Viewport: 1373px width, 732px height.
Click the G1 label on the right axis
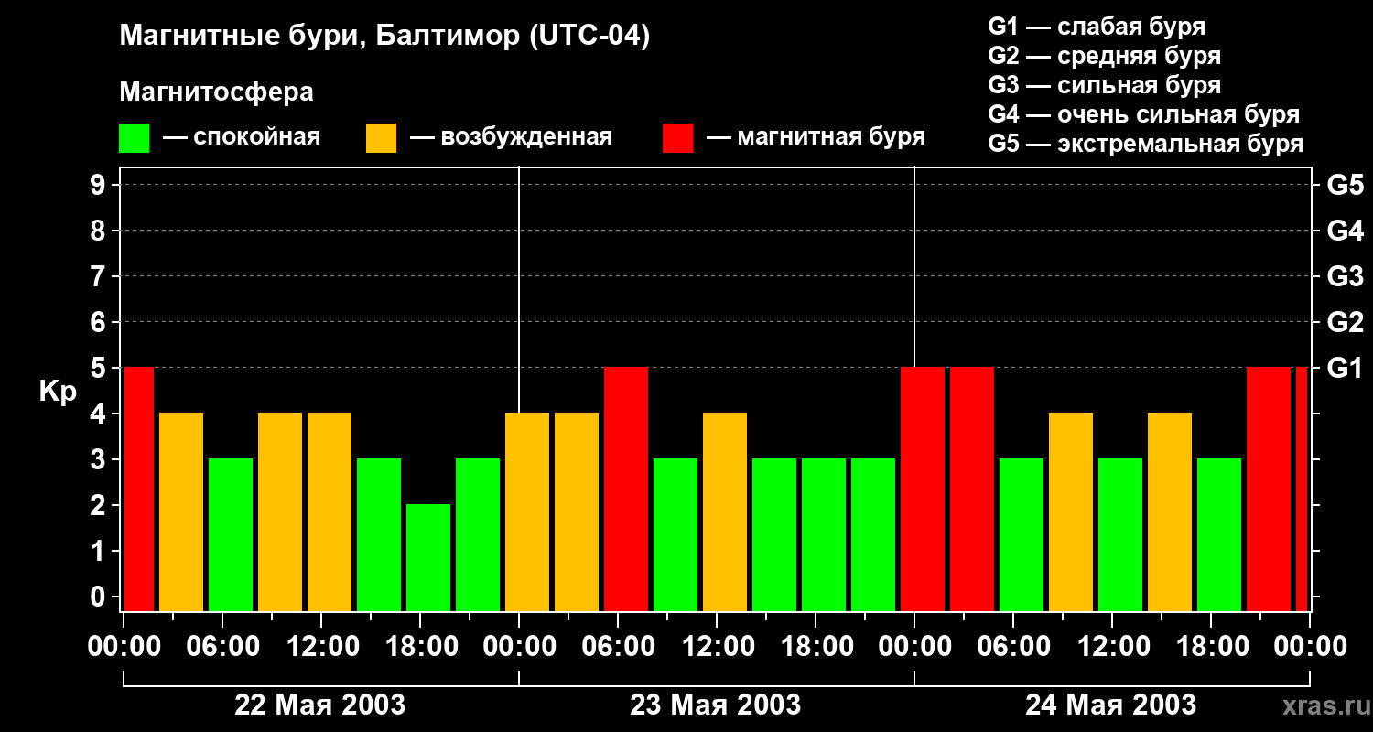(1345, 369)
